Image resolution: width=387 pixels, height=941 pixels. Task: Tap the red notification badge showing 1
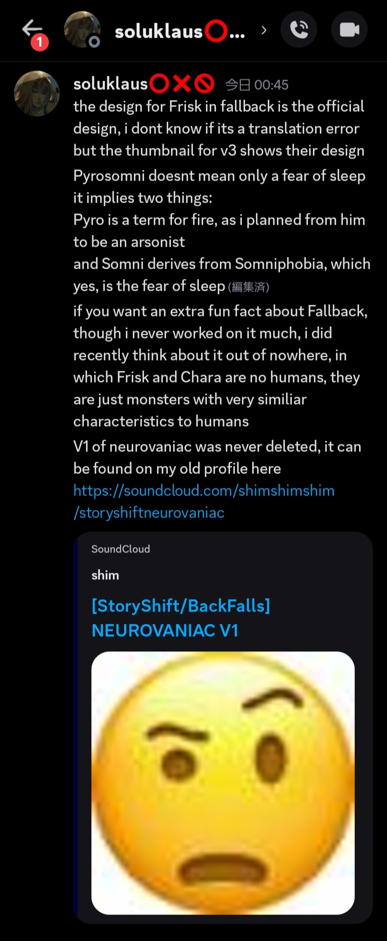pos(40,42)
